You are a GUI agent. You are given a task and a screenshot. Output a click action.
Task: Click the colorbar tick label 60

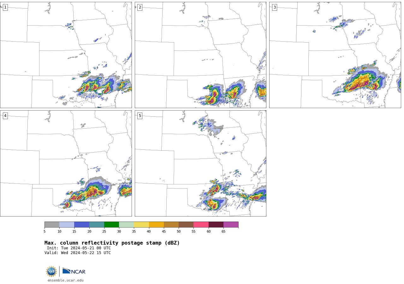(x=209, y=231)
